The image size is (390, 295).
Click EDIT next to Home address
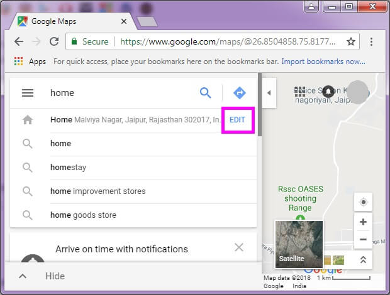[x=237, y=120]
